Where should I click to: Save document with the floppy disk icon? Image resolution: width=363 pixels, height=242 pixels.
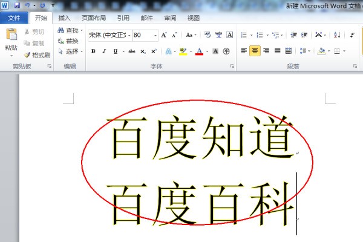pos(17,5)
